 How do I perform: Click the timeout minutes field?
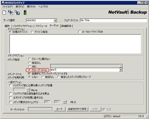point(57,102)
